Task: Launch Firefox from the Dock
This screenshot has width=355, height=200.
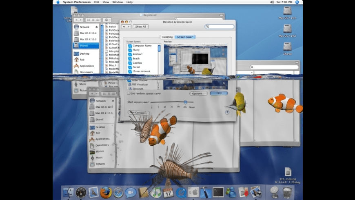Action: click(106, 192)
